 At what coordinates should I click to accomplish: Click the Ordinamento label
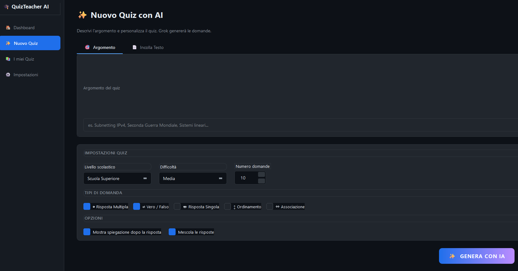pyautogui.click(x=249, y=207)
